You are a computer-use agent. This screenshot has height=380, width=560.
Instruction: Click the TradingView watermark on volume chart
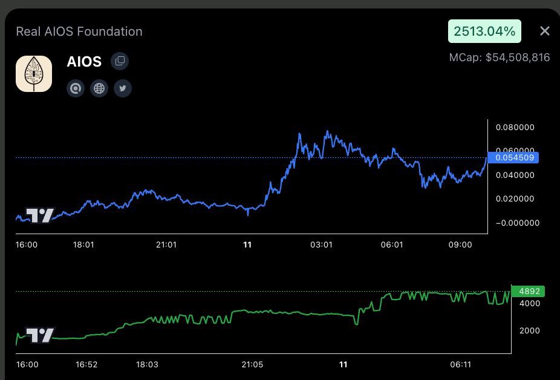click(x=39, y=335)
